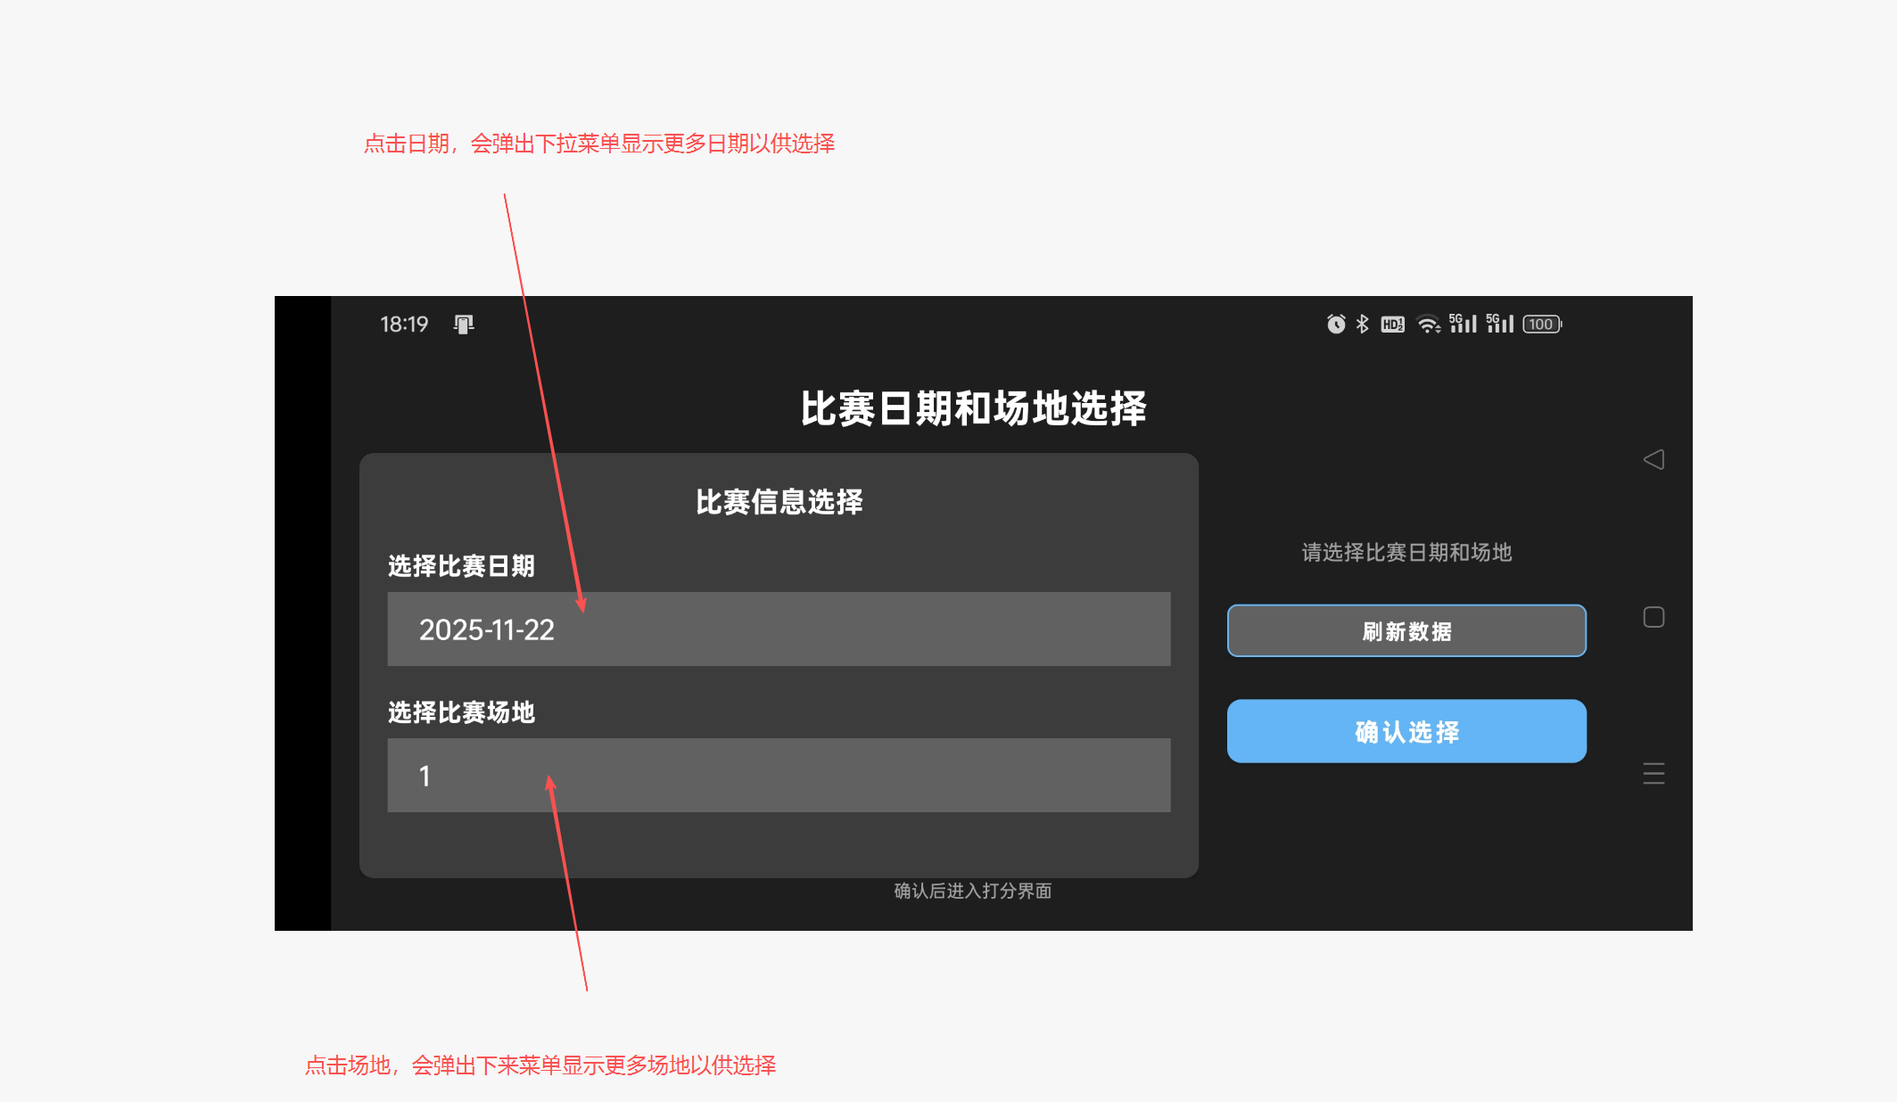Click the 比赛日期和场地选择 page title
Screen dimensions: 1897x1102
973,409
